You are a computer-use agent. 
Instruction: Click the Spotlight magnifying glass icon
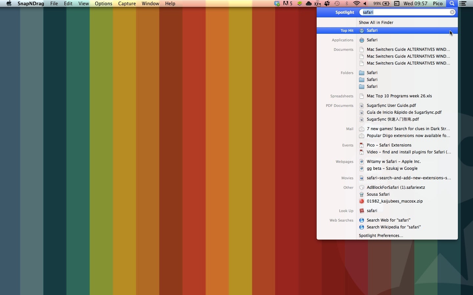pos(452,4)
